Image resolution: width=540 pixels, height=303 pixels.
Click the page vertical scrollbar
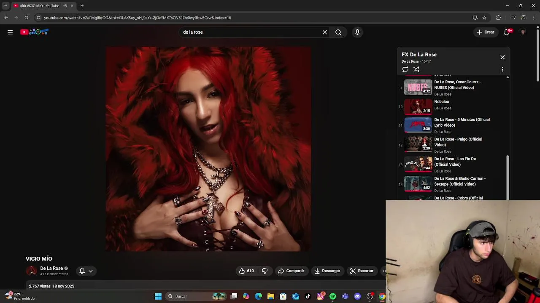click(x=538, y=55)
